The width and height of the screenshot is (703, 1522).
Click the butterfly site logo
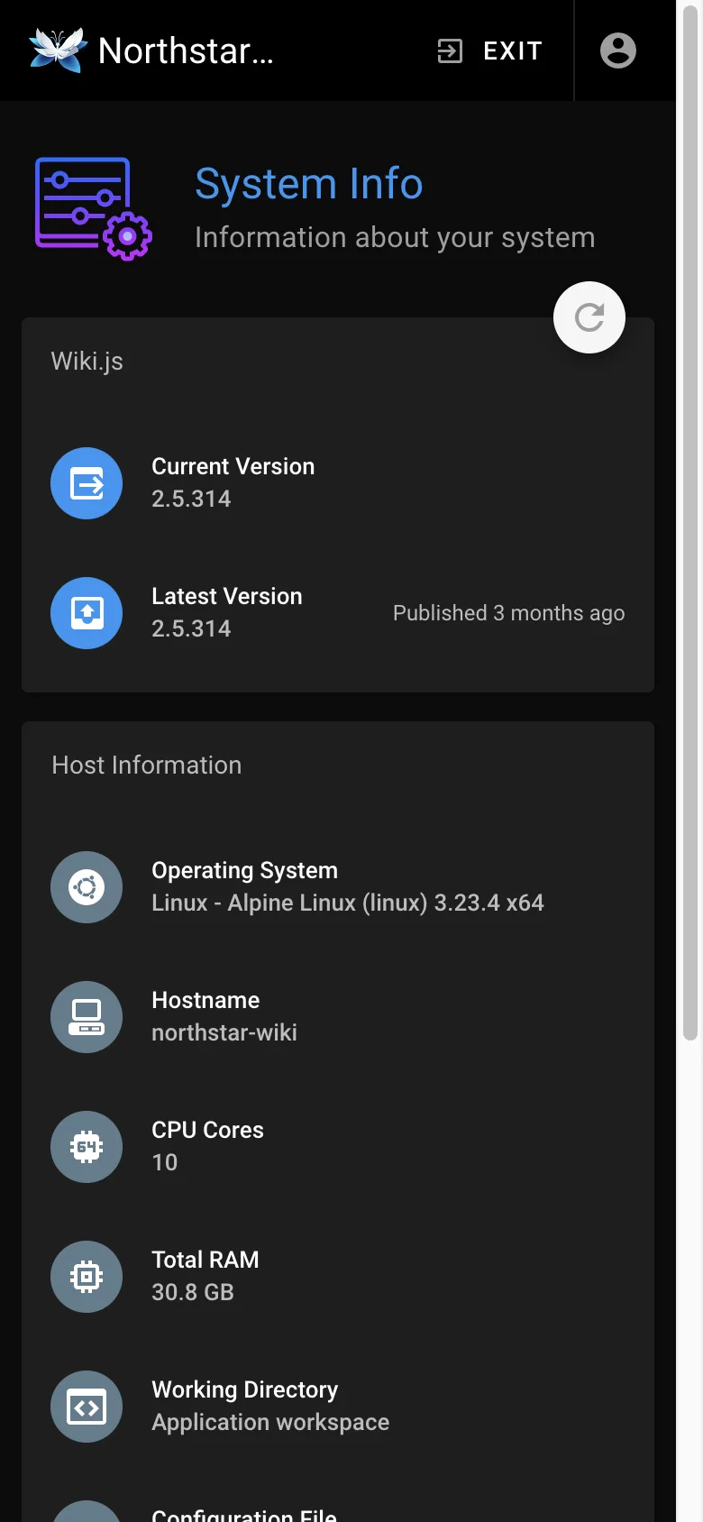[x=59, y=50]
